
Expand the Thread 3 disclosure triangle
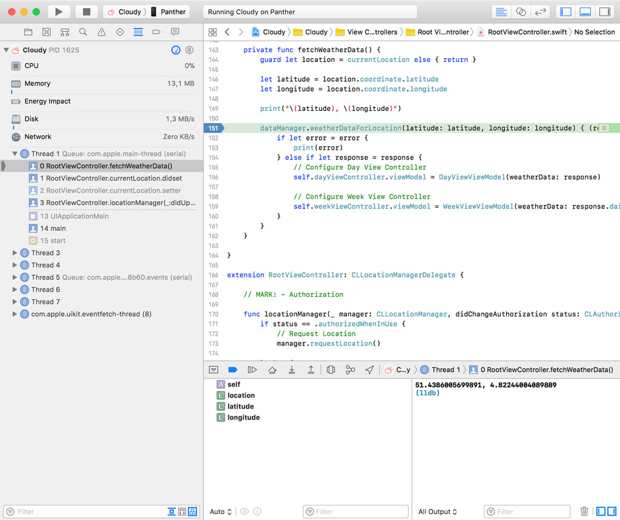[x=15, y=253]
